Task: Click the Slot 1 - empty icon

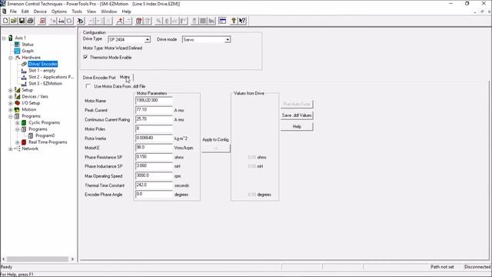Action: pyautogui.click(x=24, y=71)
